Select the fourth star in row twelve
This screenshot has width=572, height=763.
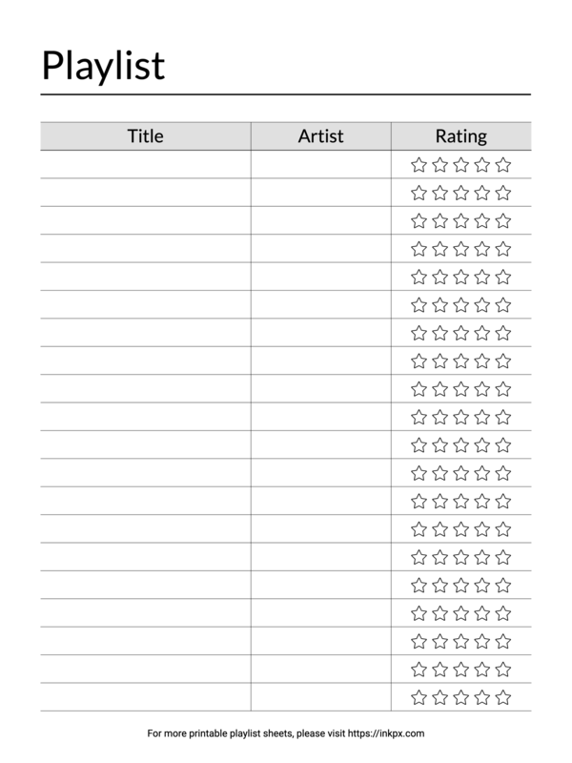482,473
